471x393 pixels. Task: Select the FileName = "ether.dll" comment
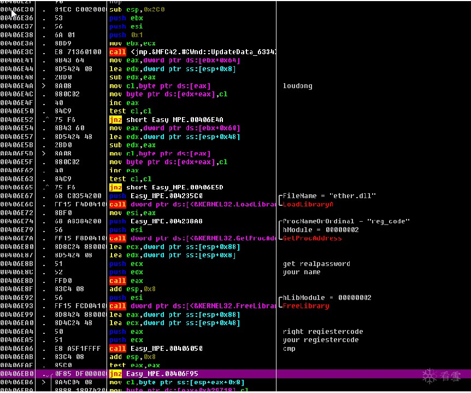(329, 196)
